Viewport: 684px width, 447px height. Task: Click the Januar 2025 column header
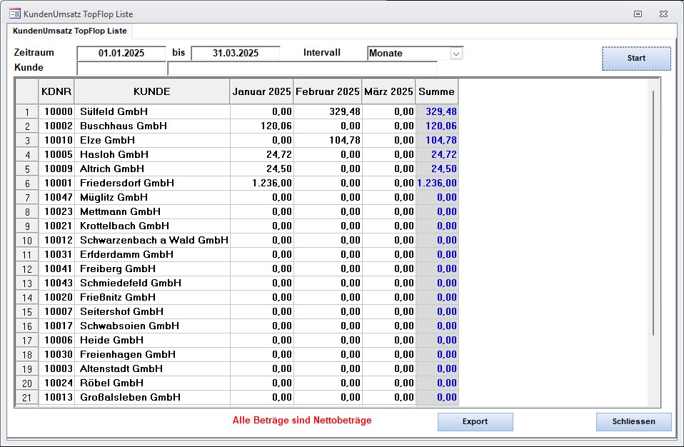point(261,92)
